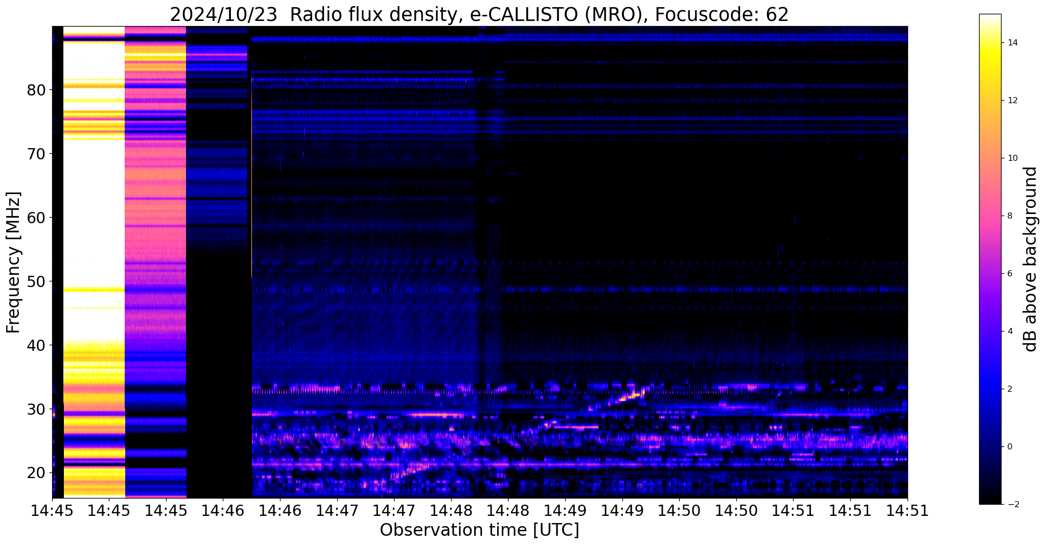Click the "dB above background" colorbar label
1046x545 pixels.
pos(1031,259)
